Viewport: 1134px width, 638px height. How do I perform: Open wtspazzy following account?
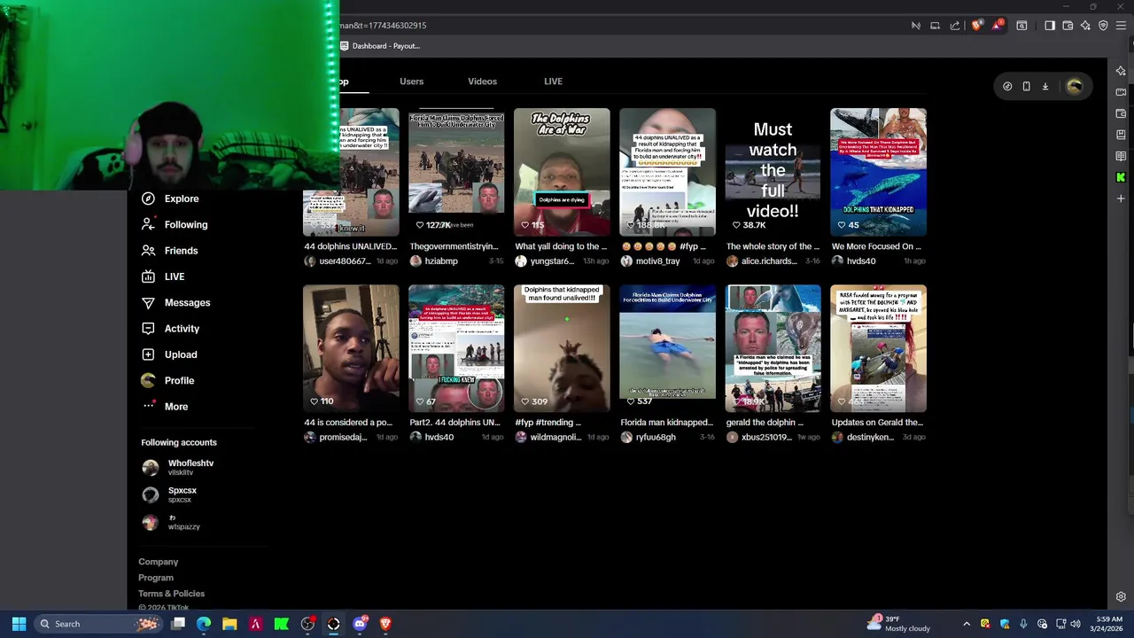click(x=172, y=522)
